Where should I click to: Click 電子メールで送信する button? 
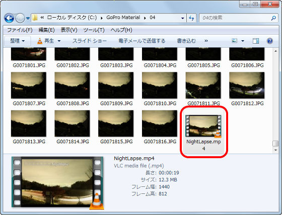142,41
